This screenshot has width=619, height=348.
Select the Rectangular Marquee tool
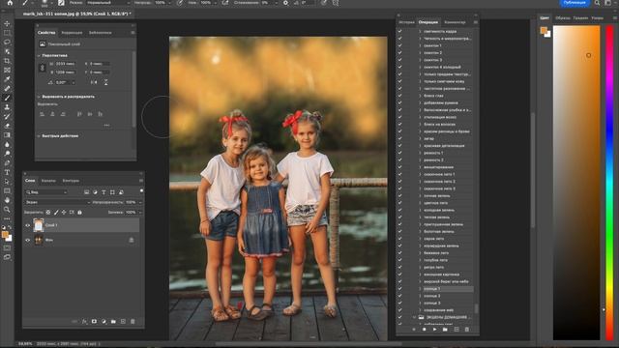(x=7, y=33)
